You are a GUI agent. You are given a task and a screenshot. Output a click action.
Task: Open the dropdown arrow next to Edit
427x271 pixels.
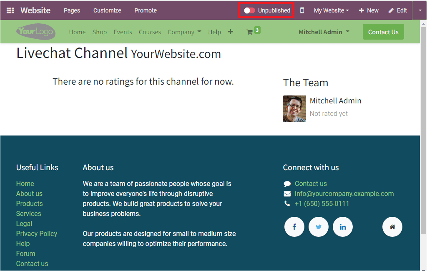point(419,10)
